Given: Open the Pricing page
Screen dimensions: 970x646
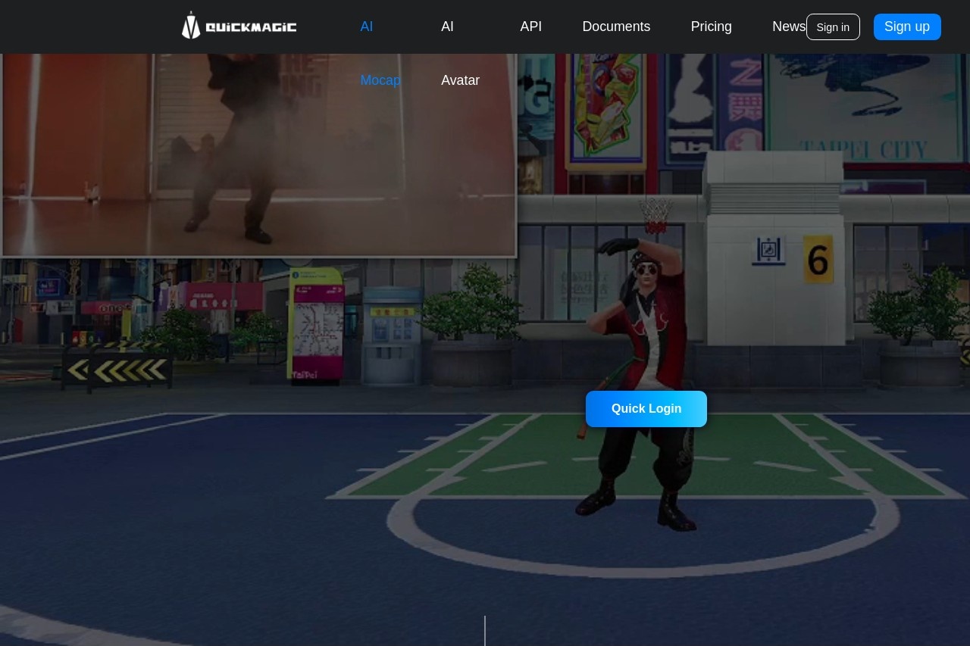Looking at the screenshot, I should click(x=711, y=27).
